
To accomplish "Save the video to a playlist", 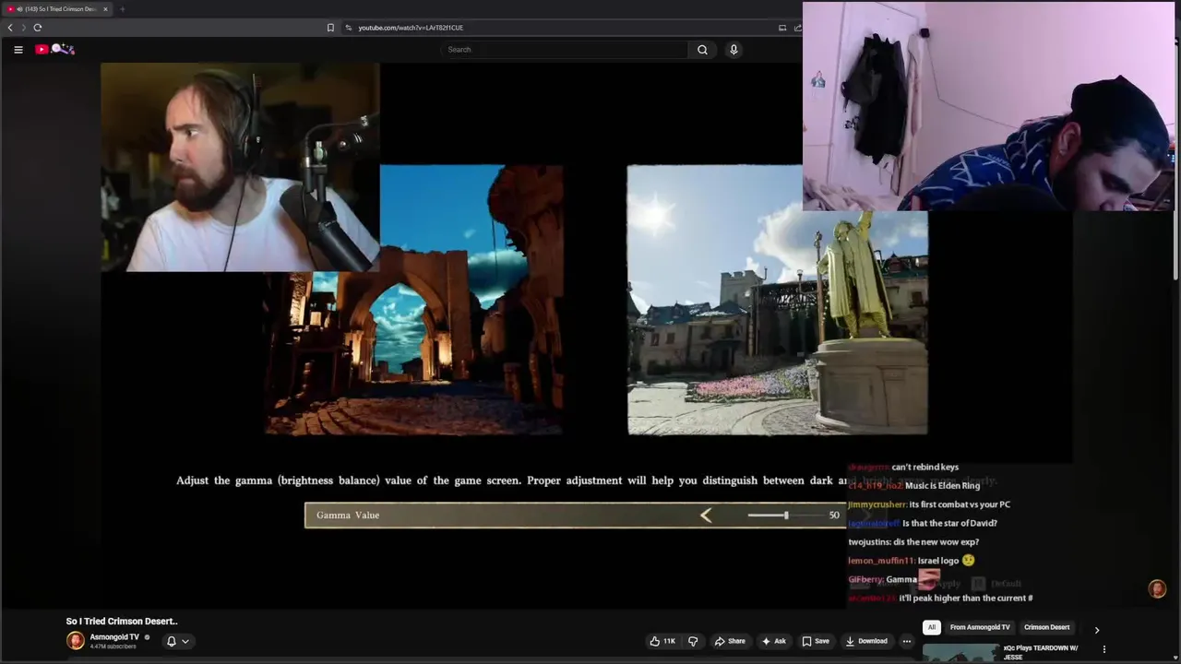I will pyautogui.click(x=816, y=641).
